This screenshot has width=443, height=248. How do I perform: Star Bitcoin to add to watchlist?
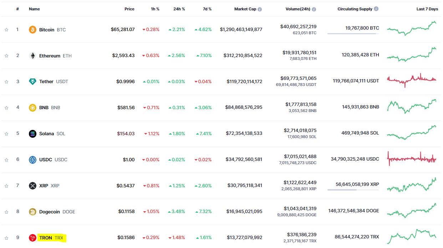(6, 30)
